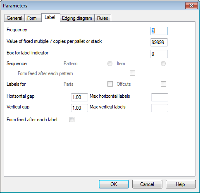The image size is (200, 193).
Task: Select the Edging diagram tab
Action: (77, 18)
